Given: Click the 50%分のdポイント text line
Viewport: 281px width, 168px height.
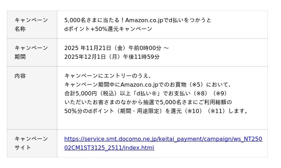Looking at the screenshot, I should [156, 111].
